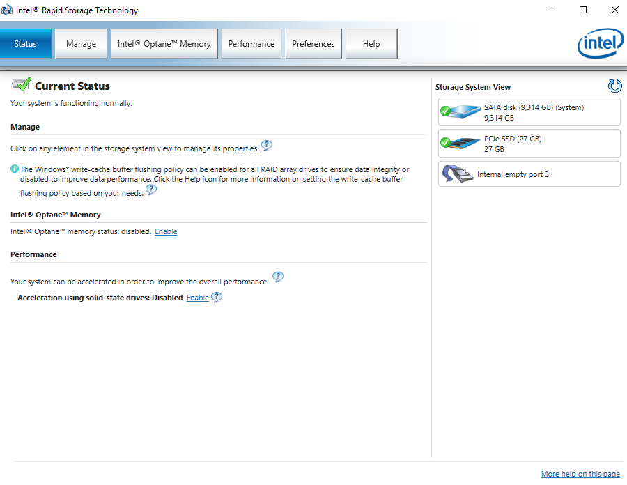This screenshot has width=627, height=485.
Task: Click the Current Status checkmark icon
Action: 21,85
